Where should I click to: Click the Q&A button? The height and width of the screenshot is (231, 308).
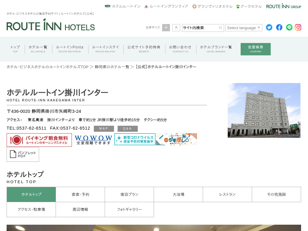[x=128, y=129]
